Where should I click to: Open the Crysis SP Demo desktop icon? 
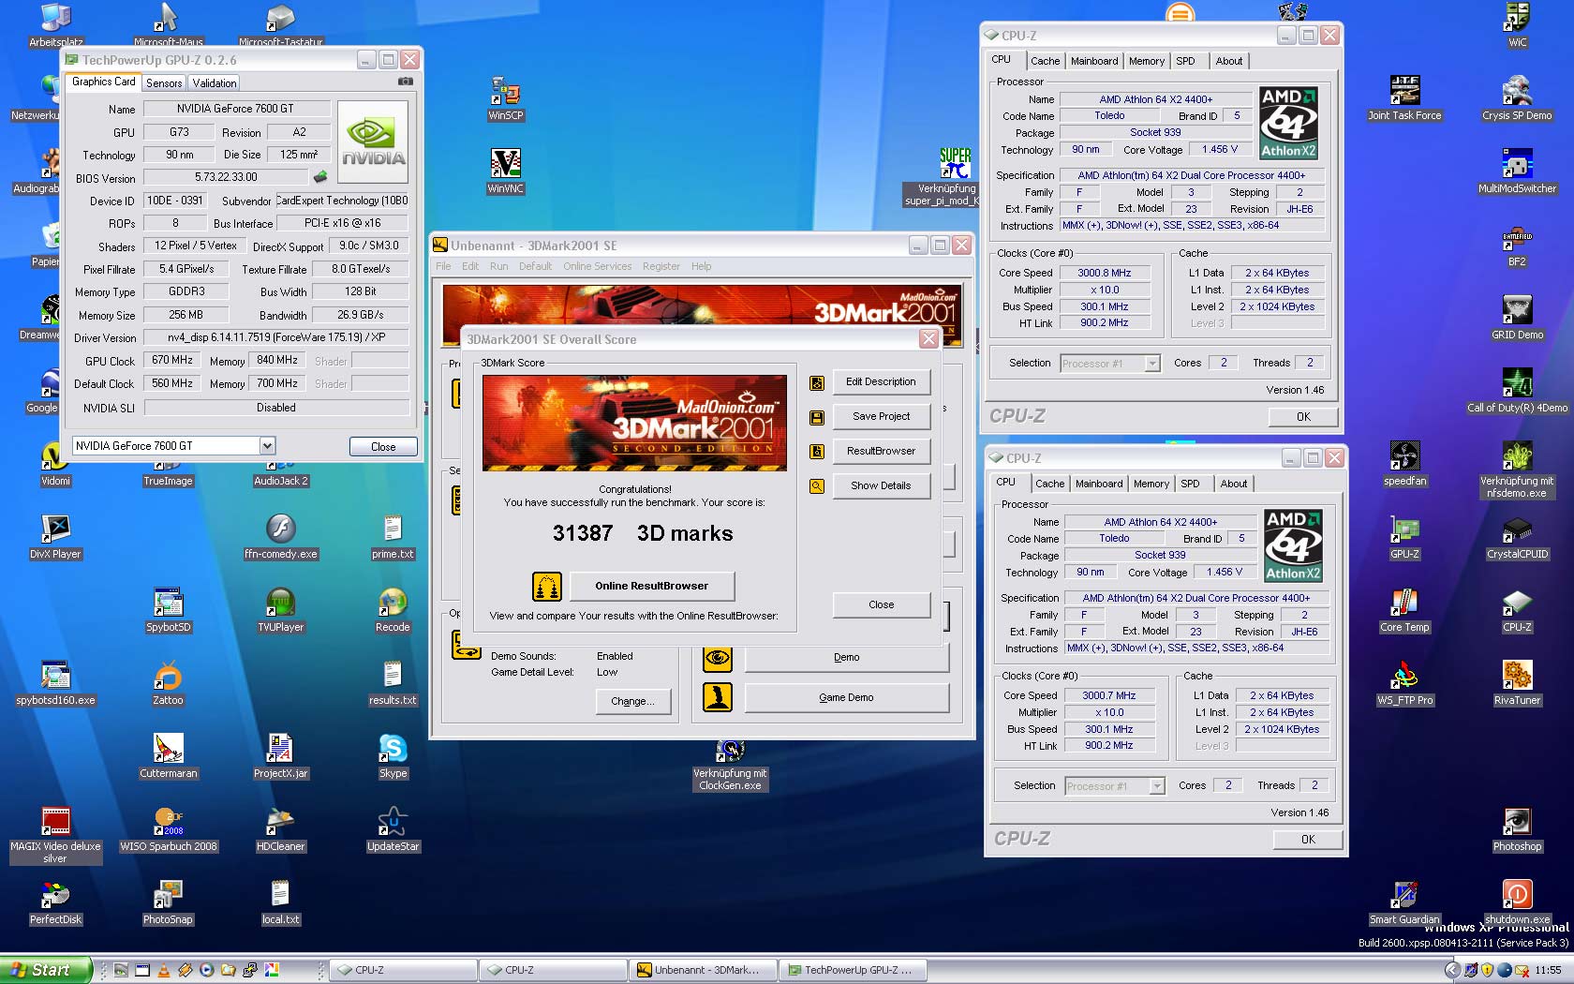tap(1517, 99)
